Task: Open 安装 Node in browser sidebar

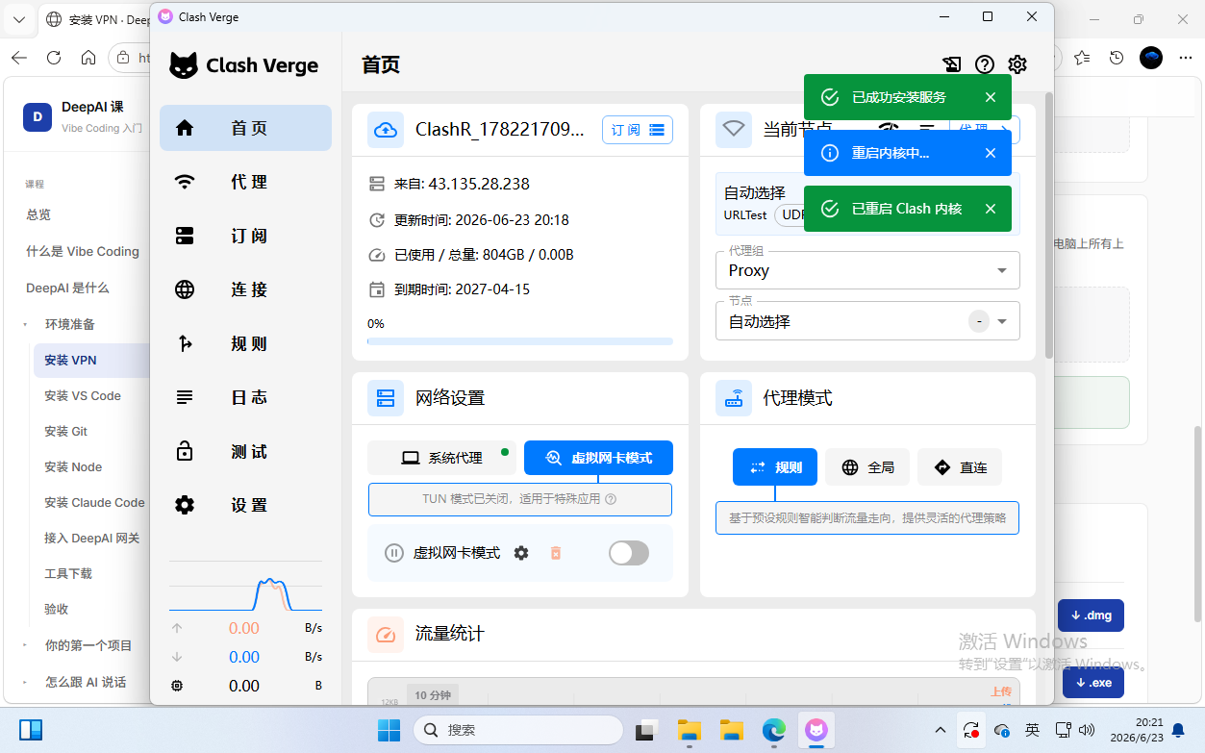Action: [x=73, y=466]
